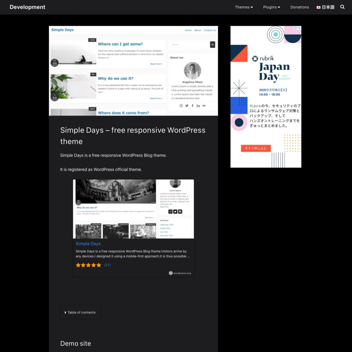Click the 'Demo site' heading

(x=75, y=343)
